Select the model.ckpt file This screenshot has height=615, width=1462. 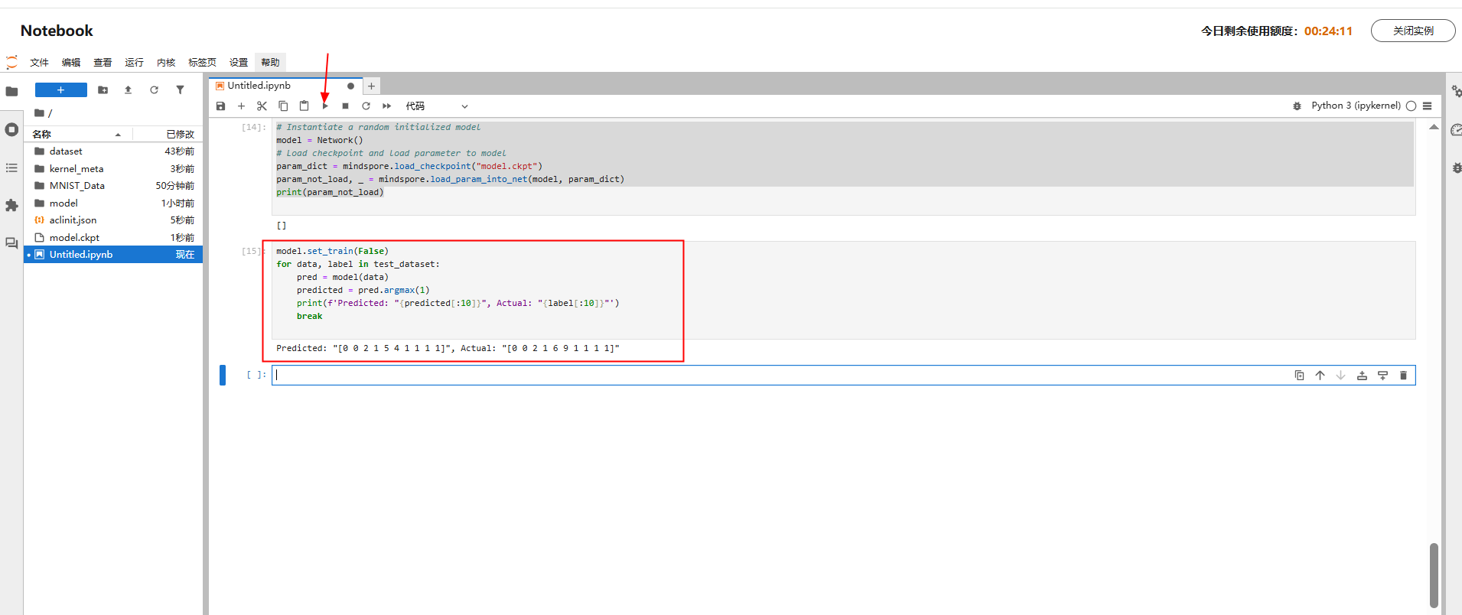[113, 238]
